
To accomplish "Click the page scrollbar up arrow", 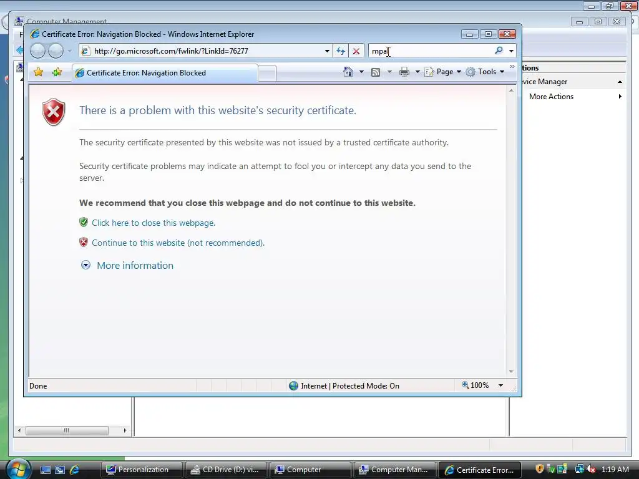I will coord(511,90).
